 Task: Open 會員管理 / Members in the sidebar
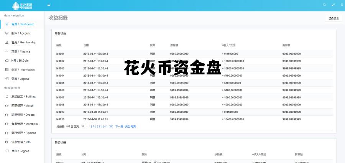(x=25, y=124)
